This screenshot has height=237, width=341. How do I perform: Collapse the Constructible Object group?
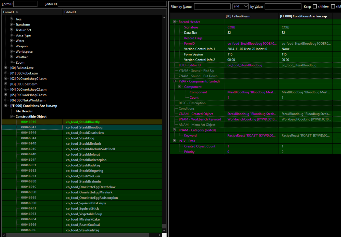click(x=11, y=116)
